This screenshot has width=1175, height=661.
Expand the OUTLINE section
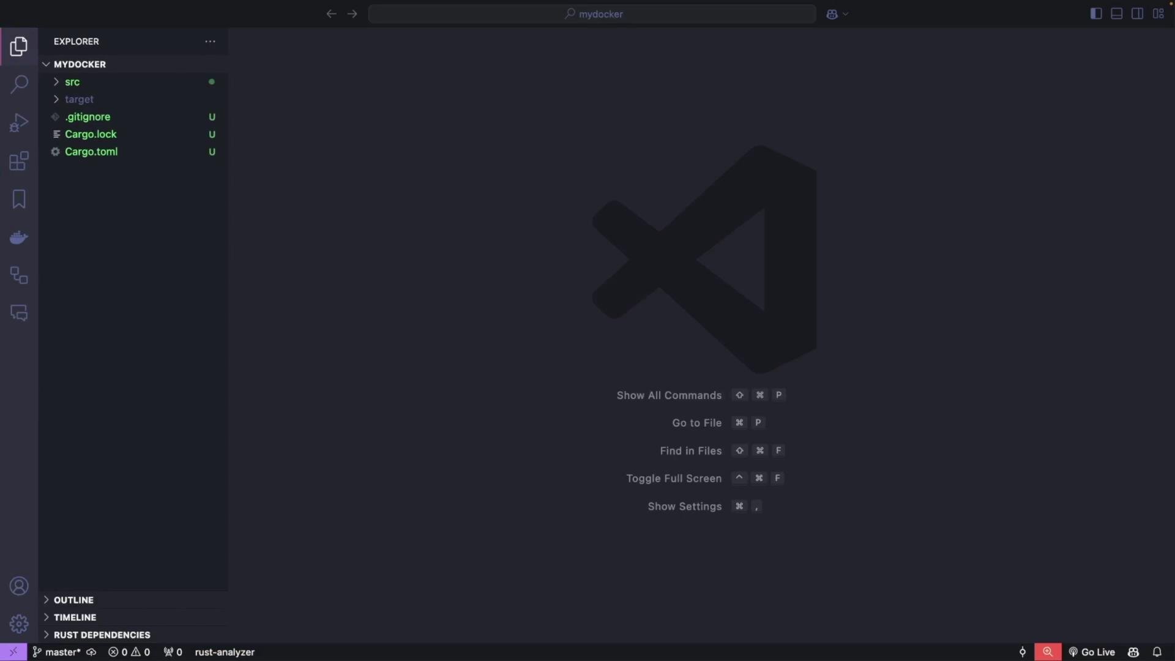(x=133, y=600)
